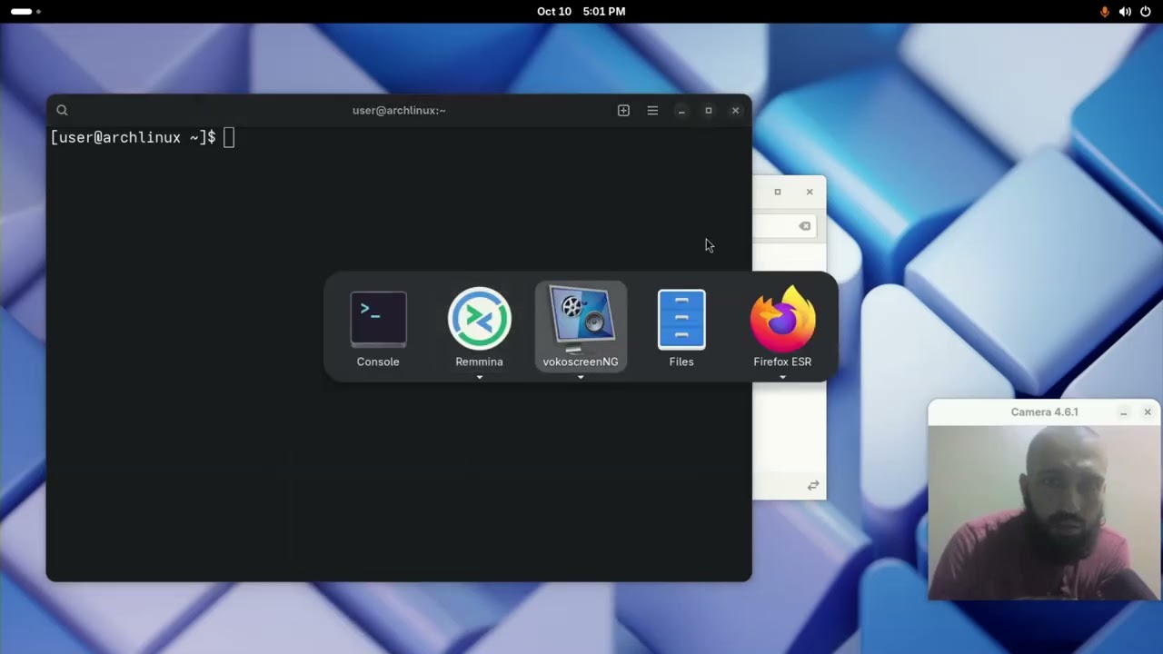This screenshot has width=1163, height=654.
Task: Click the user@archlinux:~ terminal title
Action: (399, 110)
